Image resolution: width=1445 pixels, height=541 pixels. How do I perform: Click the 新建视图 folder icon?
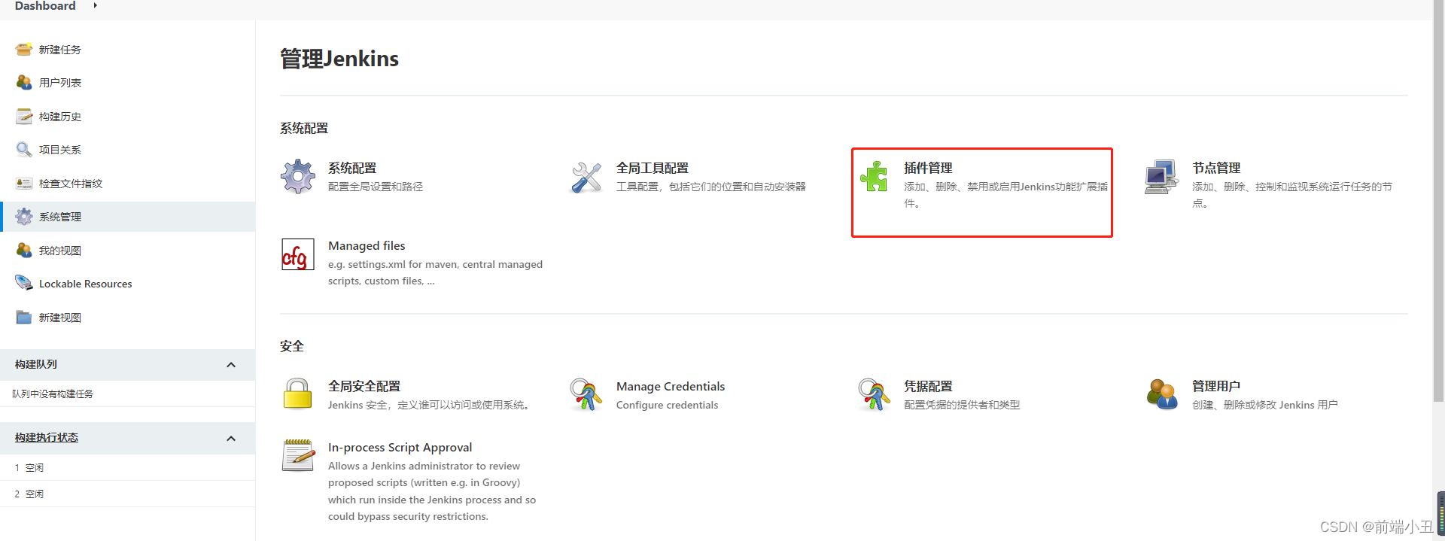point(24,318)
